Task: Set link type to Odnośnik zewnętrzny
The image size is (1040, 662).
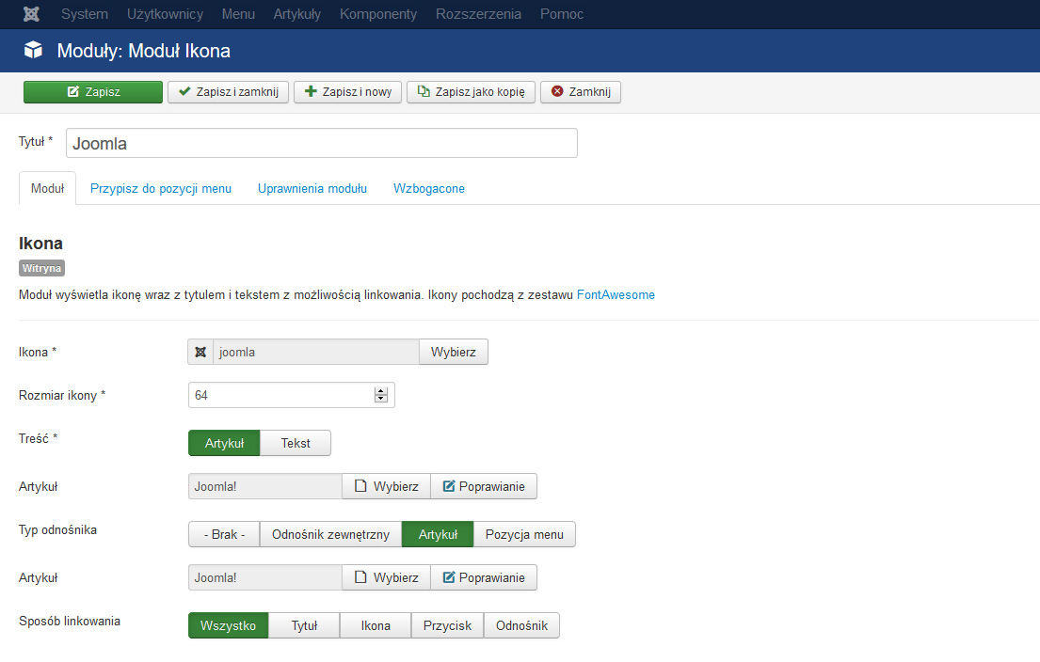Action: click(330, 534)
